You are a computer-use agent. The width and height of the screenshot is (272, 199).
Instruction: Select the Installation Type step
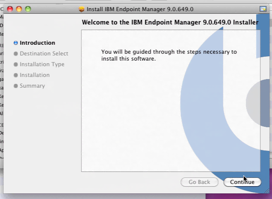42,64
